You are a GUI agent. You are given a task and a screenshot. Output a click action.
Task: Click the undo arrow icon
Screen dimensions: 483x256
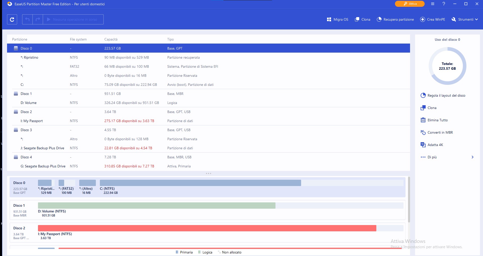tap(27, 19)
